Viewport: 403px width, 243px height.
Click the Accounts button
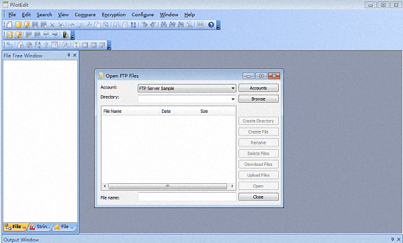click(259, 88)
